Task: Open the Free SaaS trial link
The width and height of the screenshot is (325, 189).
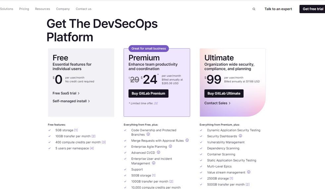Action: [66, 93]
